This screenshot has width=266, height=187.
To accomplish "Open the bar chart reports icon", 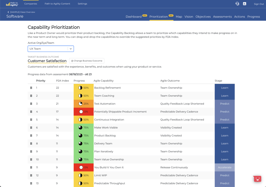I will [244, 4].
